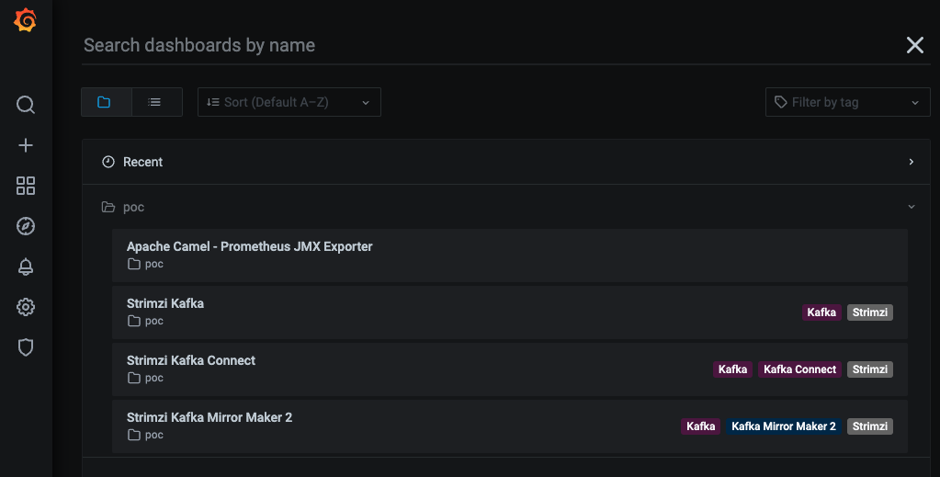Click the tag icon in Filter by tag
Screen dimensions: 940x477
[x=780, y=102]
